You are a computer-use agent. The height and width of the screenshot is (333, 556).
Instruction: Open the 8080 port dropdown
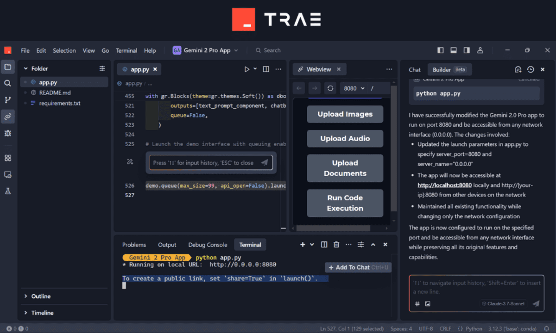(x=354, y=88)
